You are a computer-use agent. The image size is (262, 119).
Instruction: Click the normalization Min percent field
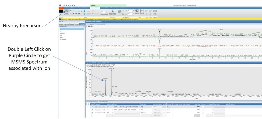[x=130, y=11]
